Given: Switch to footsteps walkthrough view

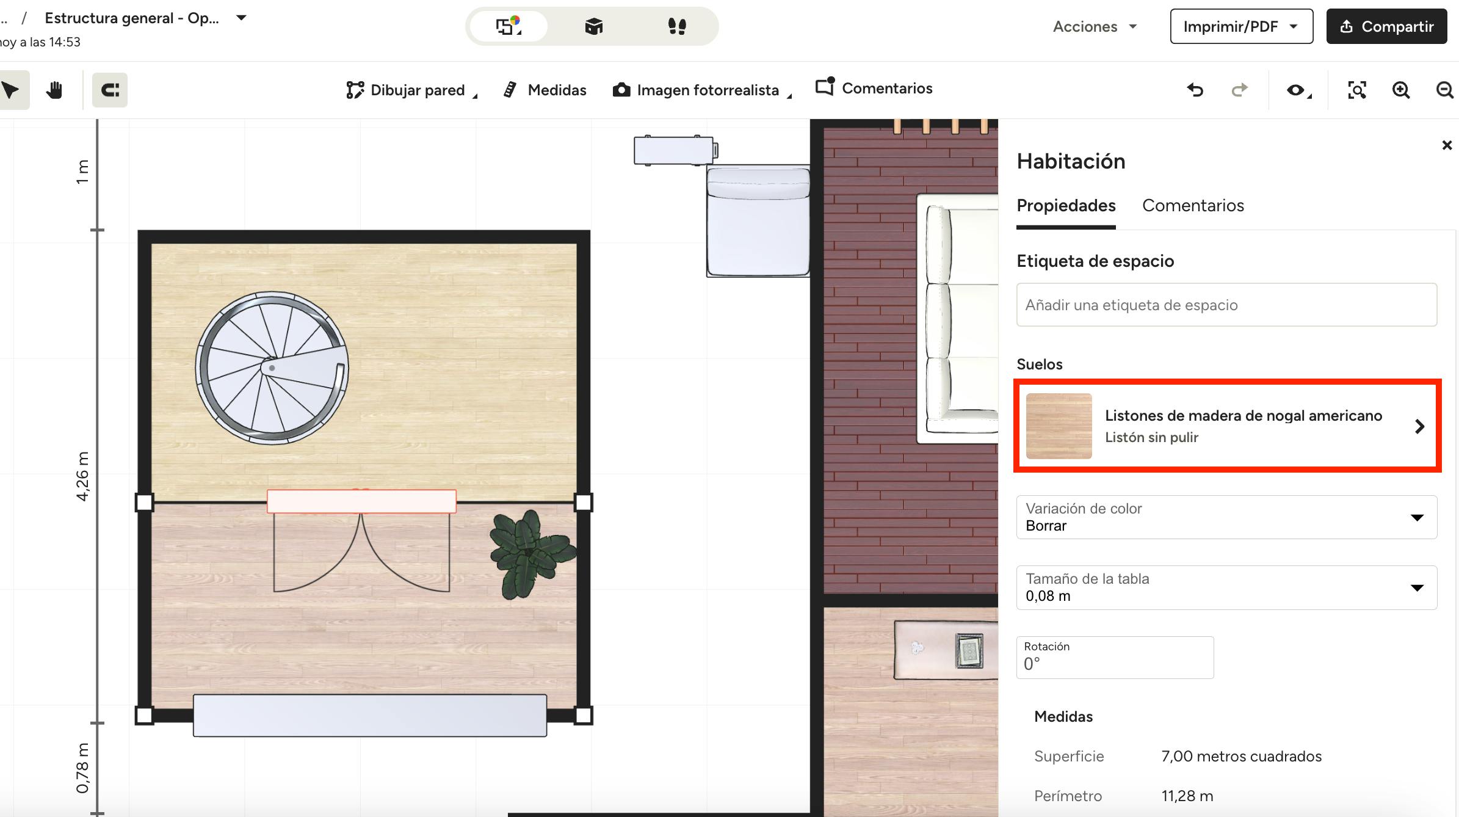Looking at the screenshot, I should tap(677, 26).
